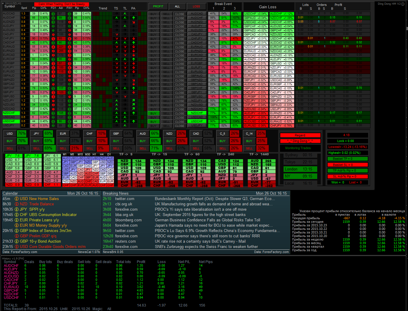Click the red PA down arrow for CHFJPY
This screenshot has height=311, width=408.
(134, 38)
